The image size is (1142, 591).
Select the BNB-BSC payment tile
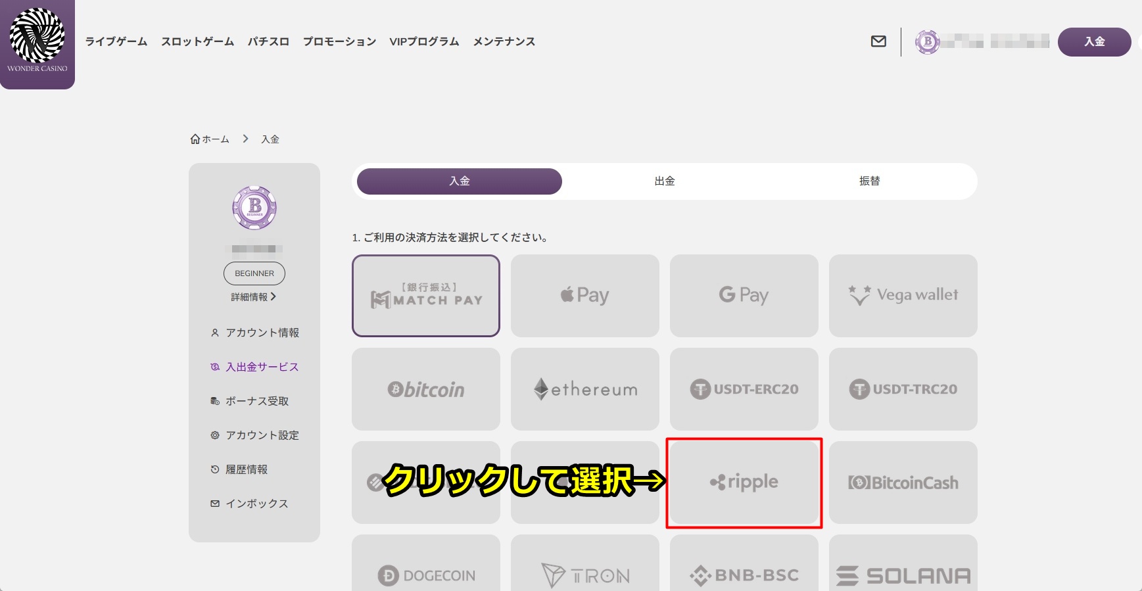tap(744, 563)
